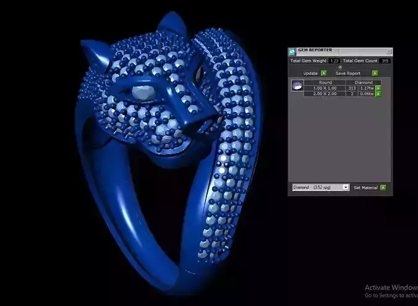Viewport: 418px width, 306px height.
Task: Click the Save Report label
Action: point(348,74)
